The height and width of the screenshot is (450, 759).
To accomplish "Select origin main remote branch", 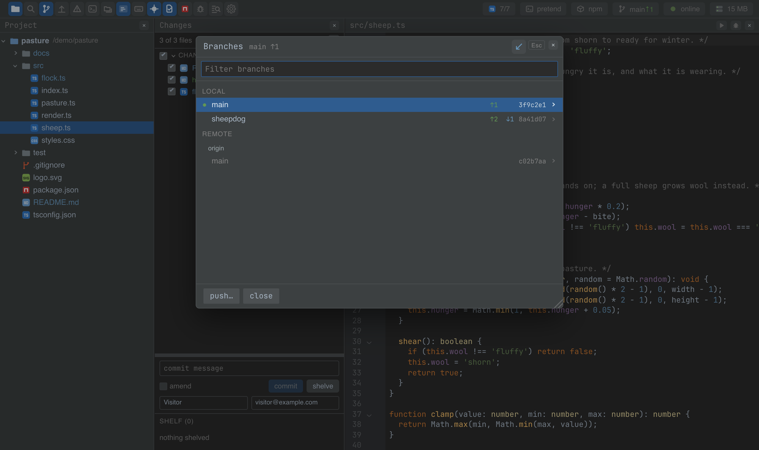I will click(379, 161).
